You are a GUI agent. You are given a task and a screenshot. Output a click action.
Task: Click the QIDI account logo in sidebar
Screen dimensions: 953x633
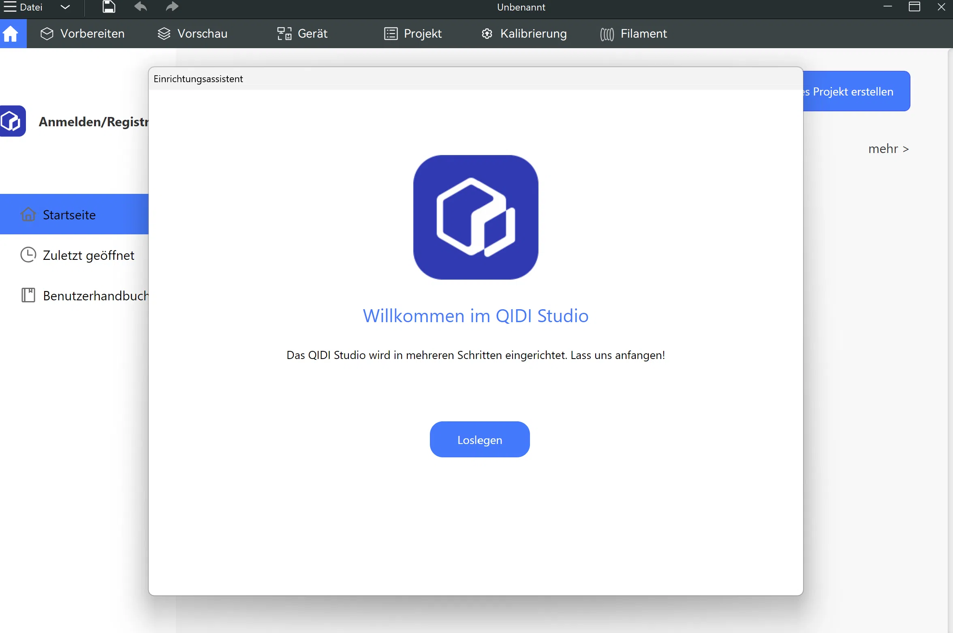(12, 121)
